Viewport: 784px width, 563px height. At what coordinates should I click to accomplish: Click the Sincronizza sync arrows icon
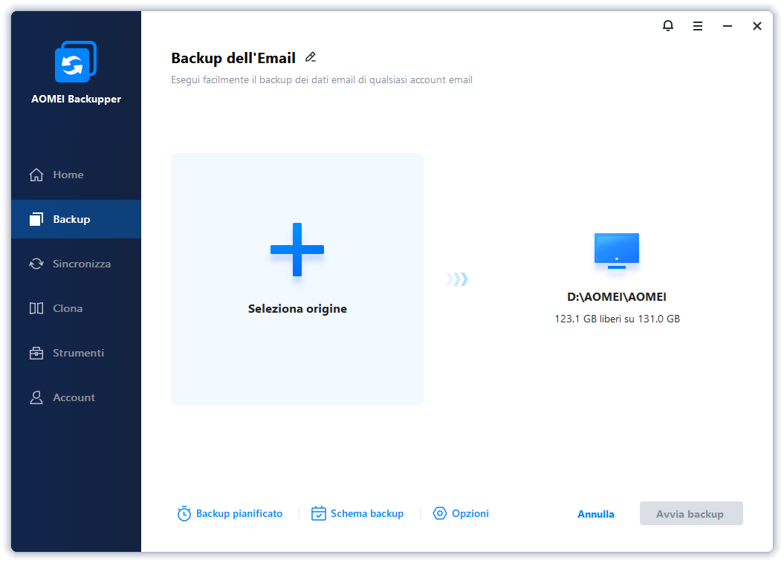pyautogui.click(x=36, y=264)
